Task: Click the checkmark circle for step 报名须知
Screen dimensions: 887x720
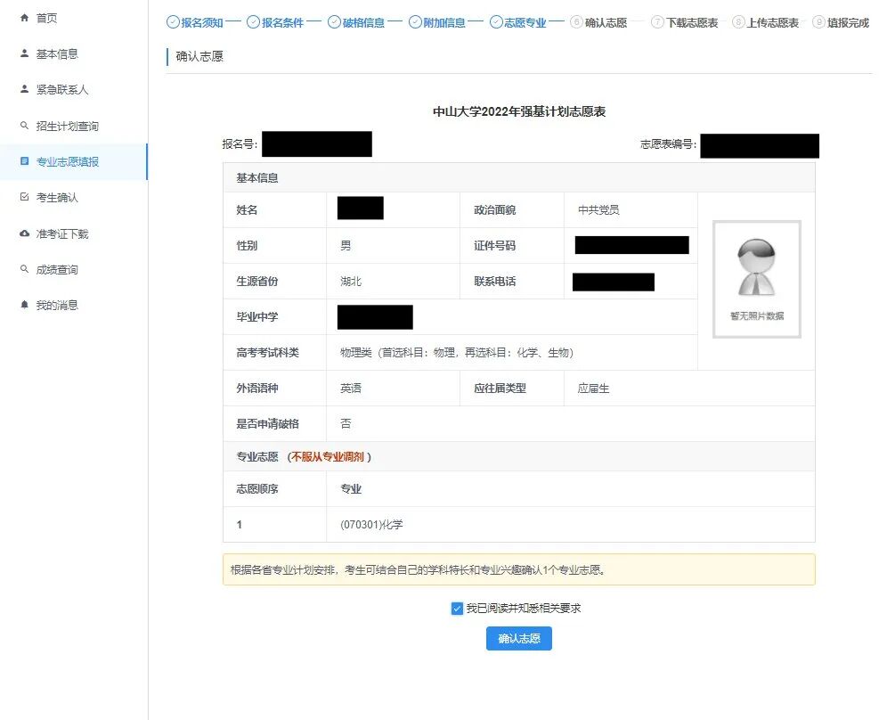Action: tap(173, 22)
